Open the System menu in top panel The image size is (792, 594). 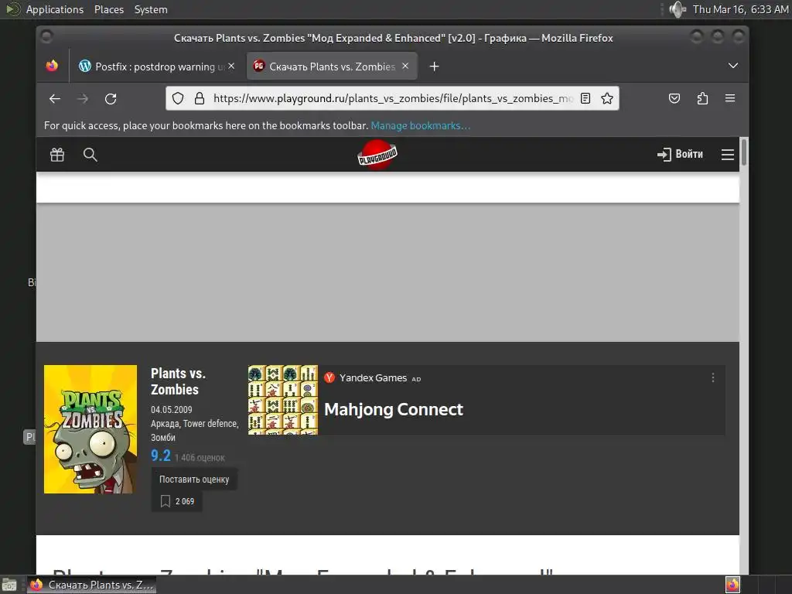pos(151,9)
